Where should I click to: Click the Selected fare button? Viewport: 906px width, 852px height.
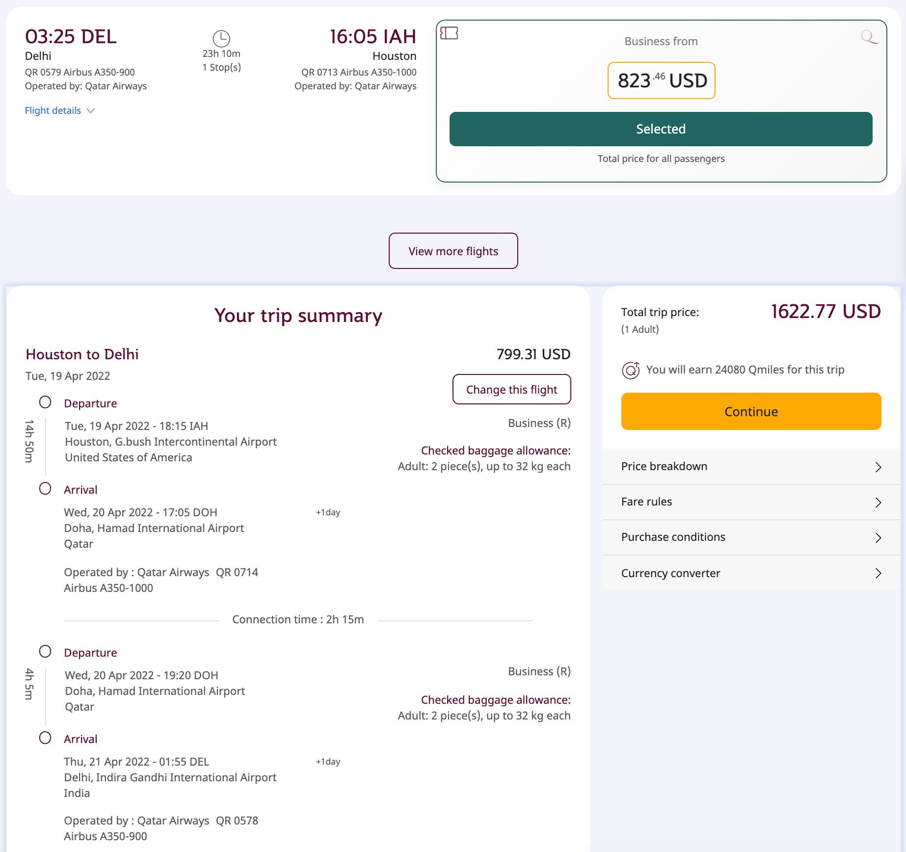click(x=661, y=129)
